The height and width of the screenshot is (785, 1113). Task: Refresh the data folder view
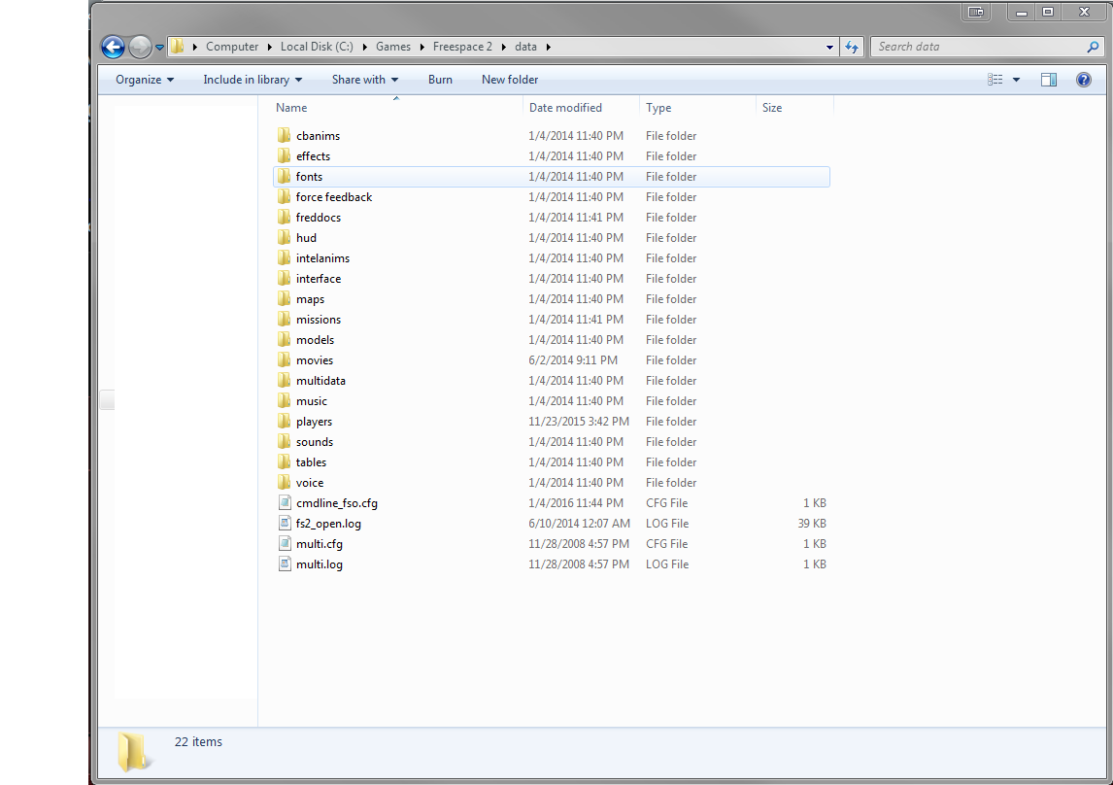tap(852, 47)
